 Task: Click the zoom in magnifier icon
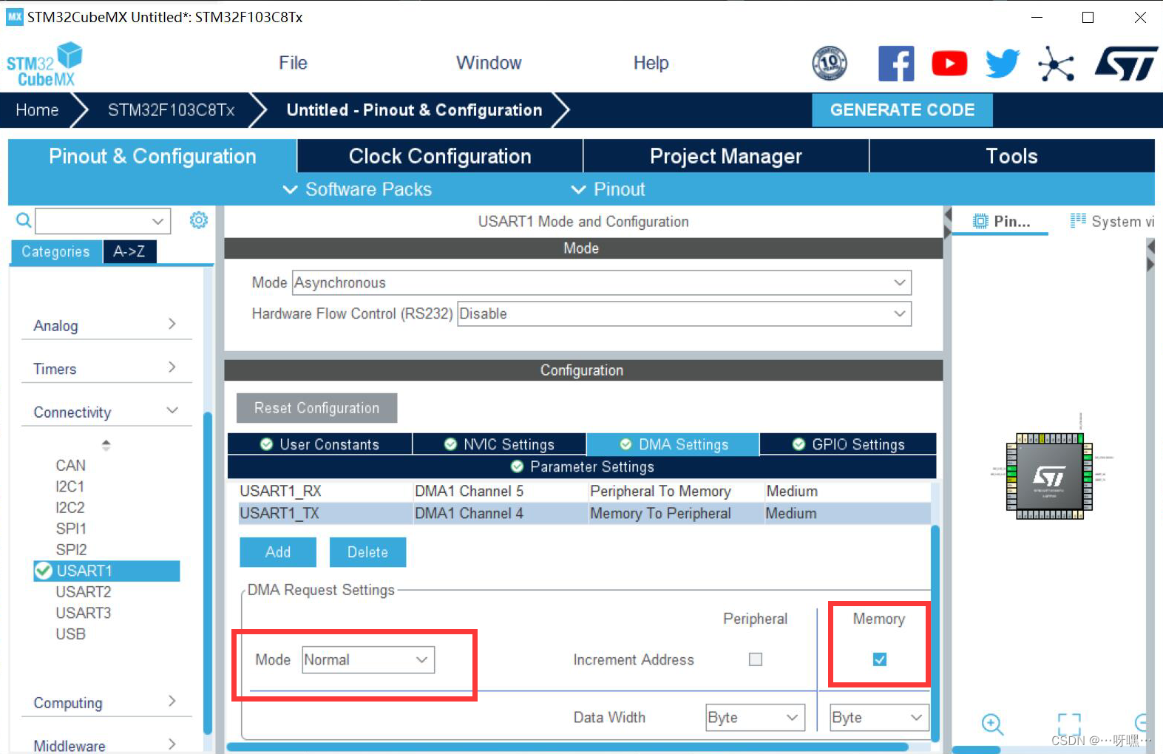pyautogui.click(x=992, y=724)
